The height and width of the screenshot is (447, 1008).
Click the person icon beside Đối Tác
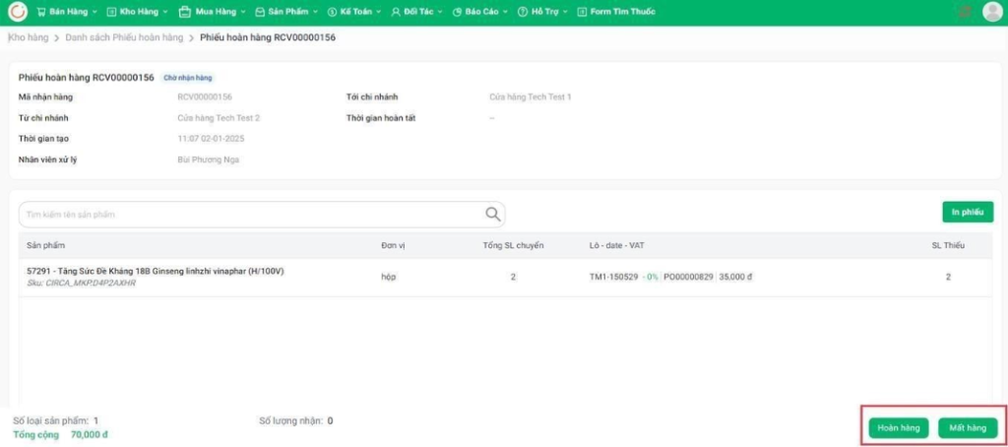(395, 12)
